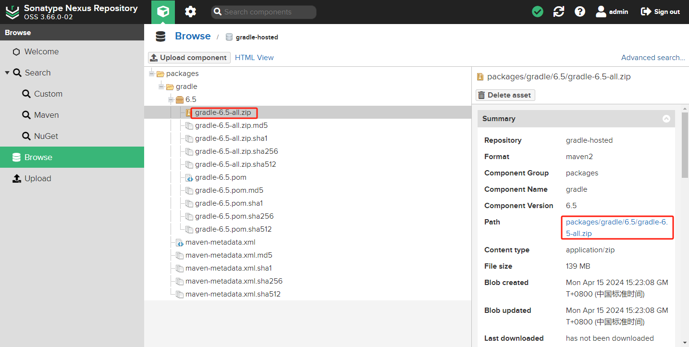Open the help question mark icon
Viewport: 689px width, 347px height.
point(580,12)
